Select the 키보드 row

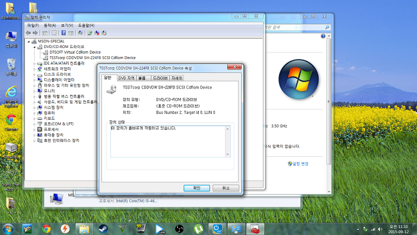coord(49,118)
